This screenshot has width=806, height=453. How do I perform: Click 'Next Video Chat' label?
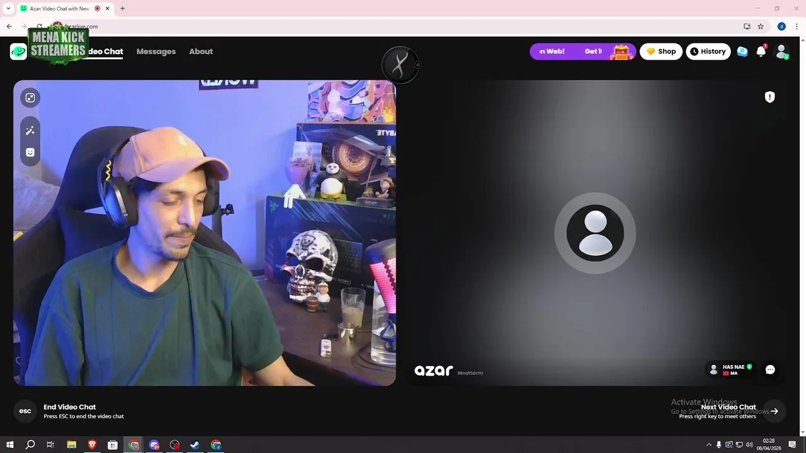[x=729, y=407]
